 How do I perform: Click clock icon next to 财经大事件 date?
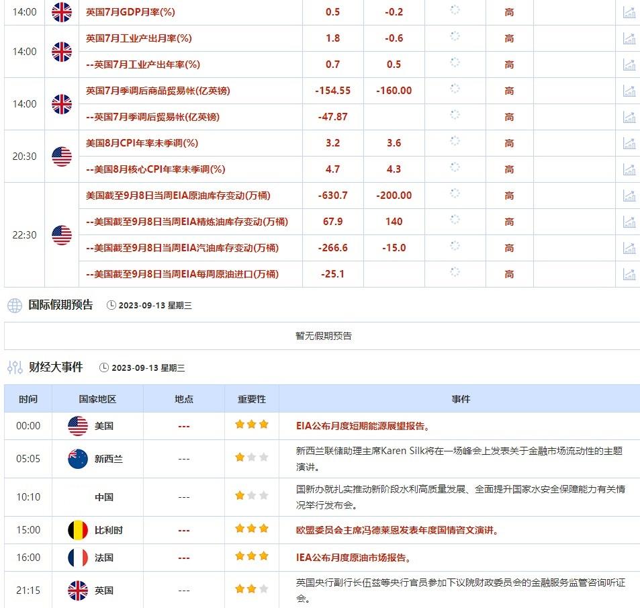point(103,367)
